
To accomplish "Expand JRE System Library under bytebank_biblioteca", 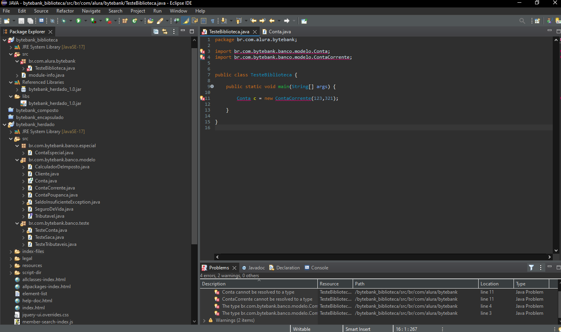I will 11,47.
